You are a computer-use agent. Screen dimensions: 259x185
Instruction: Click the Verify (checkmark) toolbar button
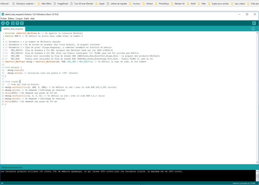[x=3, y=23]
